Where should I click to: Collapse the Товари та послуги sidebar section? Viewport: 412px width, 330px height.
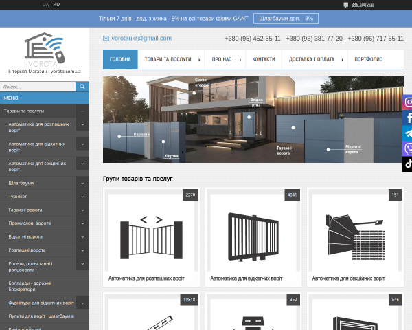(x=82, y=111)
